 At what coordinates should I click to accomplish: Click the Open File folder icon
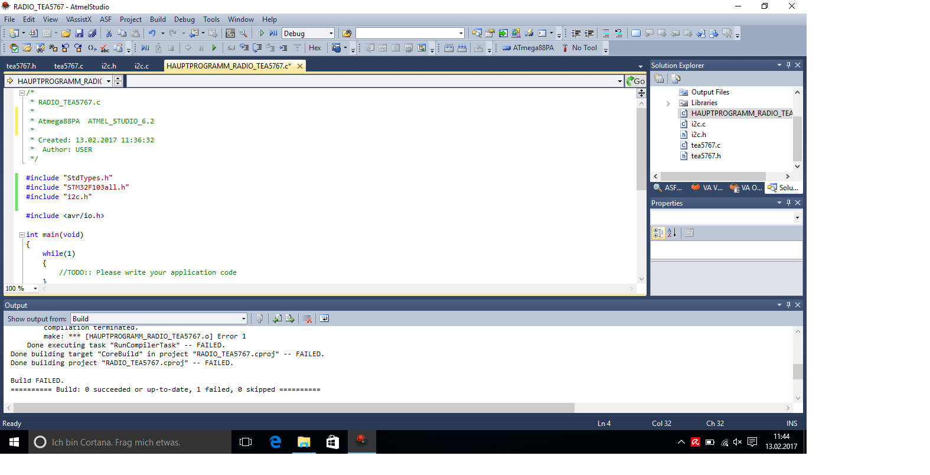[x=66, y=34]
